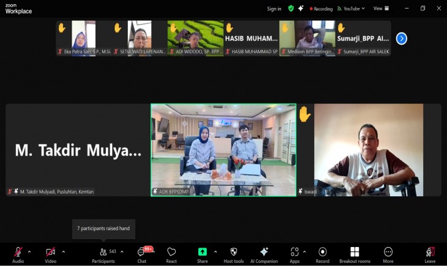Click raised hand icon on Iswadi tile
This screenshot has height=266, width=447.
click(304, 114)
